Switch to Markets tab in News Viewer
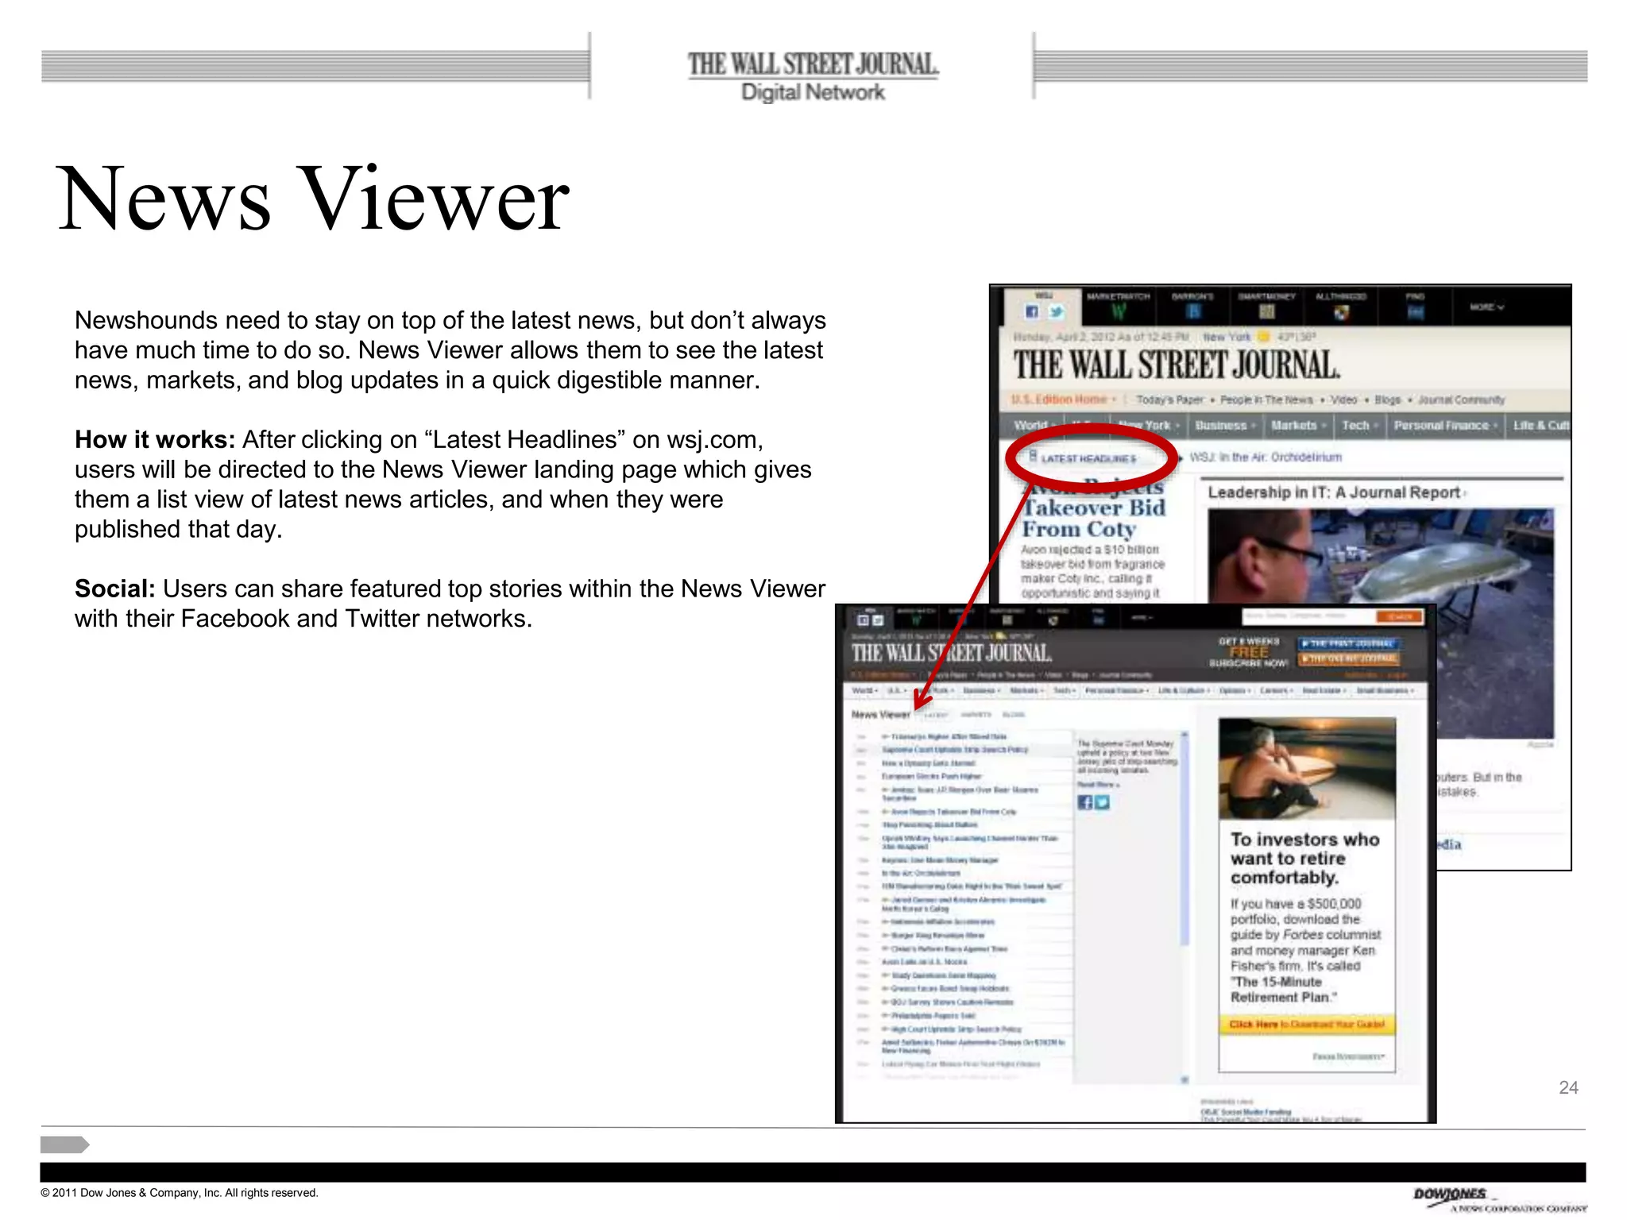This screenshot has height=1220, width=1627. click(976, 715)
